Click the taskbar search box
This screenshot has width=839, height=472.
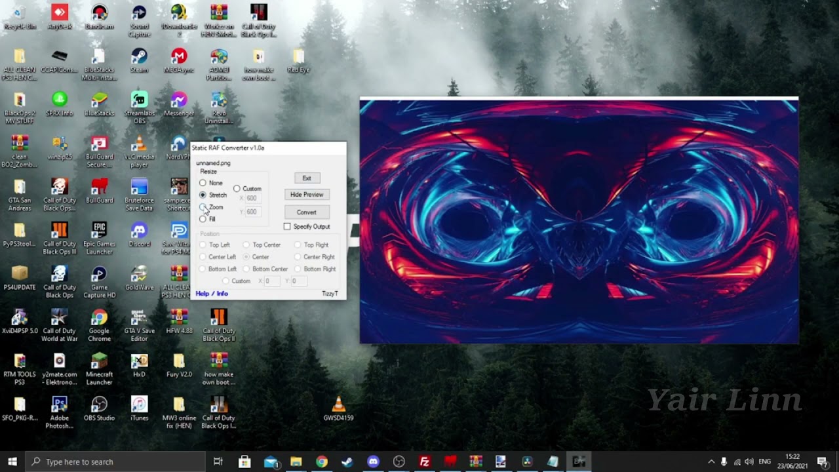coord(117,462)
